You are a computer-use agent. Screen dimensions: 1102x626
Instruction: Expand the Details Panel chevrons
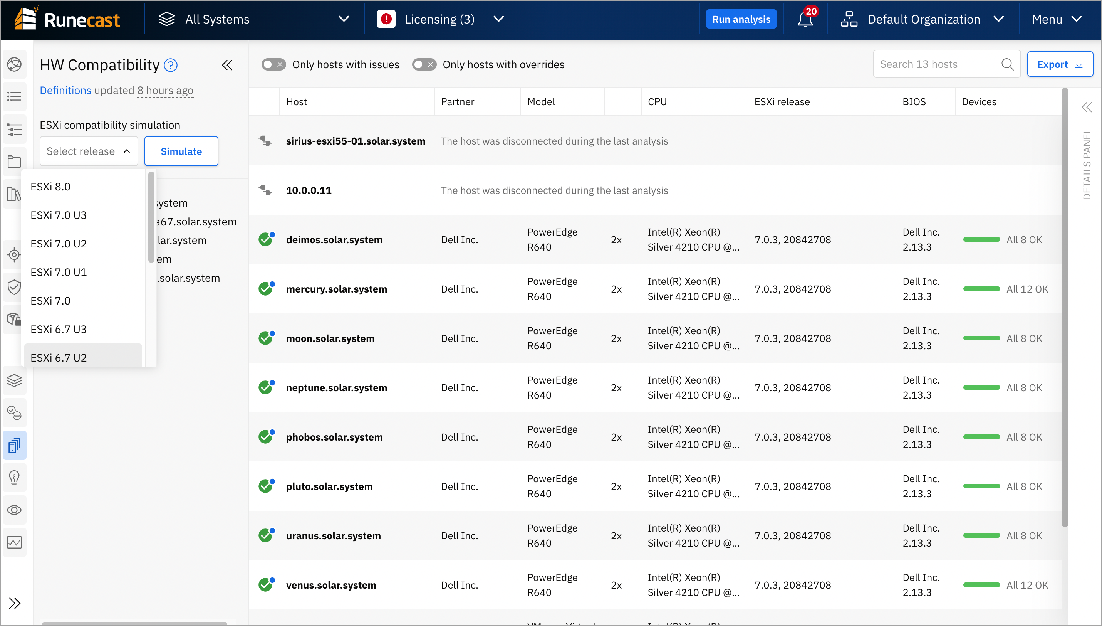(1087, 107)
